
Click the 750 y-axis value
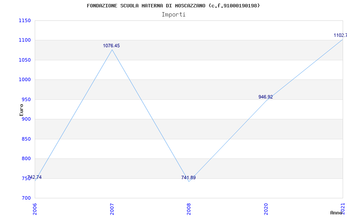tap(26, 178)
